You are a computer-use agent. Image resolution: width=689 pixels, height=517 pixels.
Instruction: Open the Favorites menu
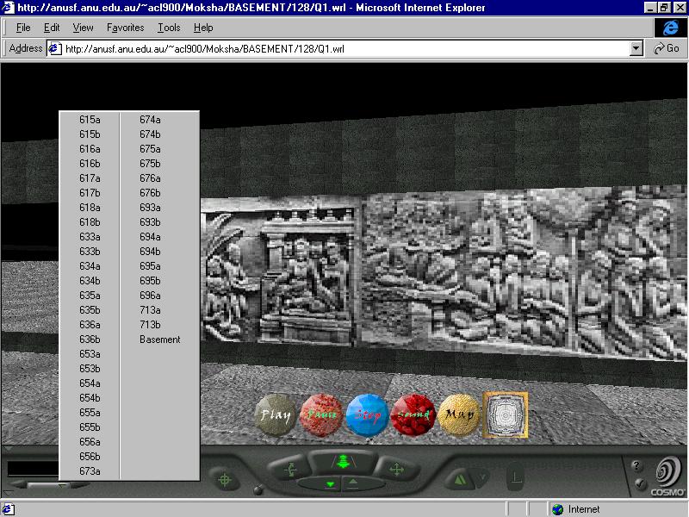click(x=125, y=28)
